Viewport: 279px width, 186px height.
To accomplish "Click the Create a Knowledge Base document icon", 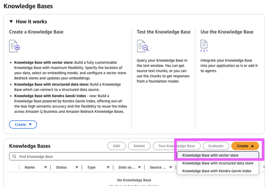I will 14,46.
